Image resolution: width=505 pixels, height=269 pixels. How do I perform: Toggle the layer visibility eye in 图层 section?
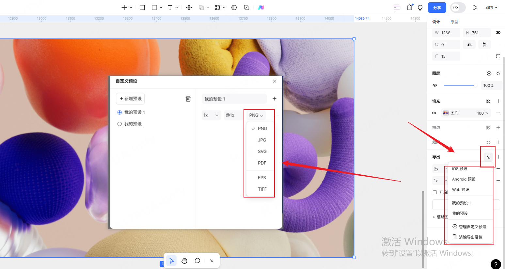435,85
